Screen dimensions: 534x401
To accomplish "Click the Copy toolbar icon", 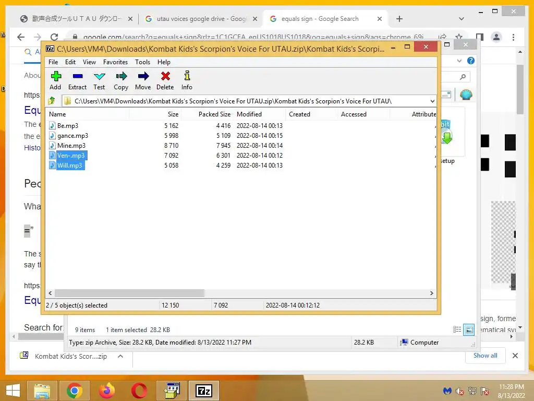I will pos(121,80).
